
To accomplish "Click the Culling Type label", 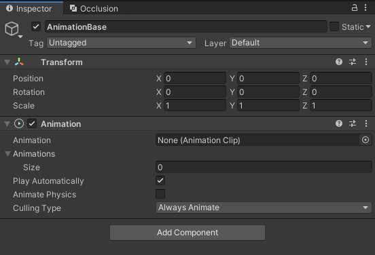I will point(37,208).
